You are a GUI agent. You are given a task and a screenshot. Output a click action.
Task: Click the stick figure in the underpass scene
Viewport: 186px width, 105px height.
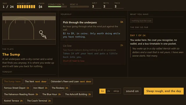point(43,35)
